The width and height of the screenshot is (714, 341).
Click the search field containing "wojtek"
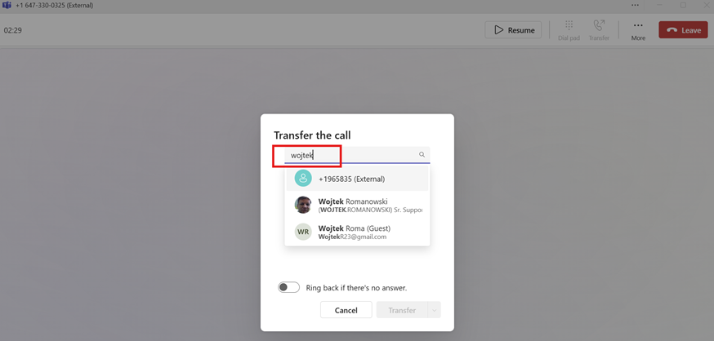click(x=351, y=155)
